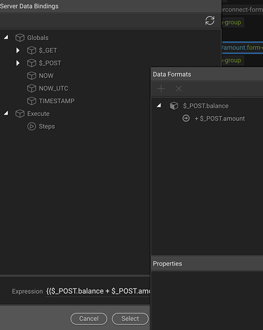The image size is (263, 330).
Task: Select the + $_POST.amount format entry
Action: click(x=219, y=119)
